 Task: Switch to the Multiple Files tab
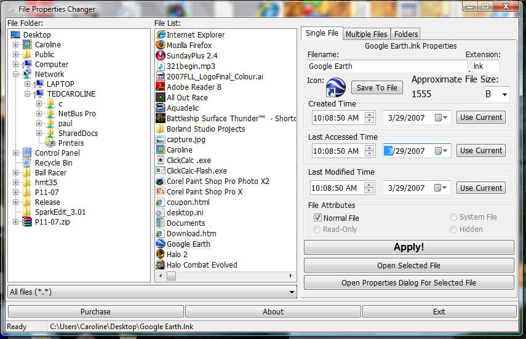tap(366, 34)
